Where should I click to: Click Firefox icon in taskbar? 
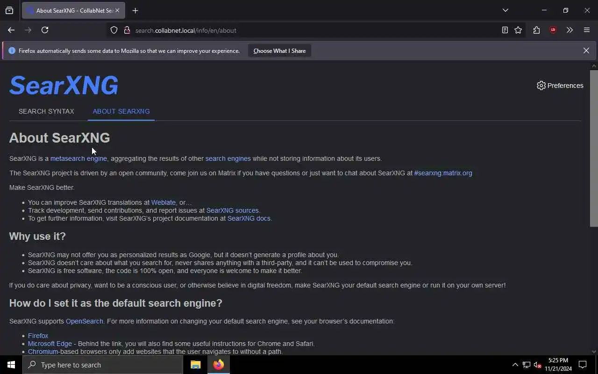point(219,365)
